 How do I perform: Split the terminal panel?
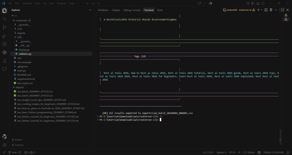[x=266, y=10]
